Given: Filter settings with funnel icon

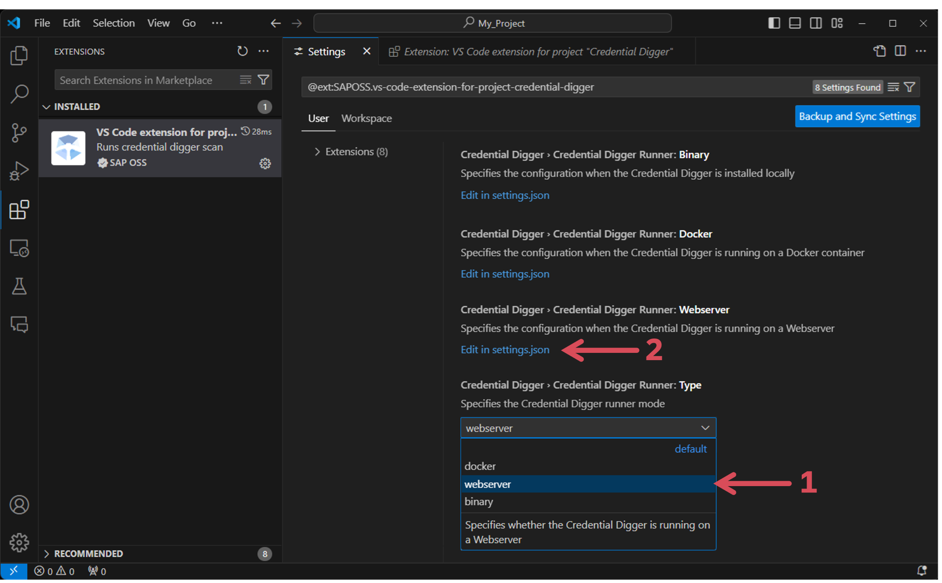Looking at the screenshot, I should [x=910, y=87].
